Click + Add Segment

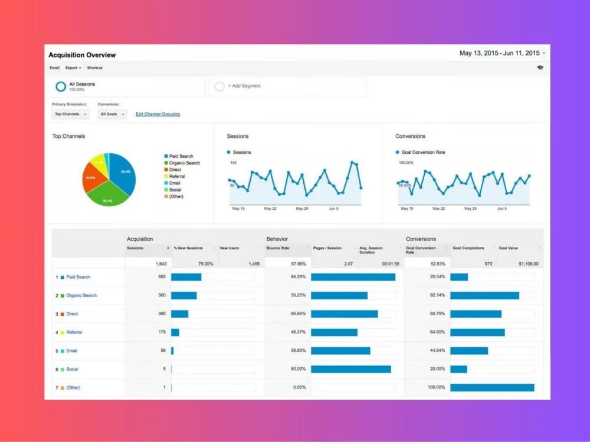244,86
